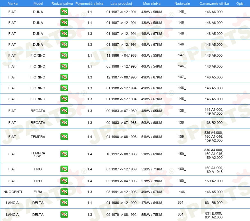Click fuel icon in TEMPRA 04.1990 row

click(64, 137)
